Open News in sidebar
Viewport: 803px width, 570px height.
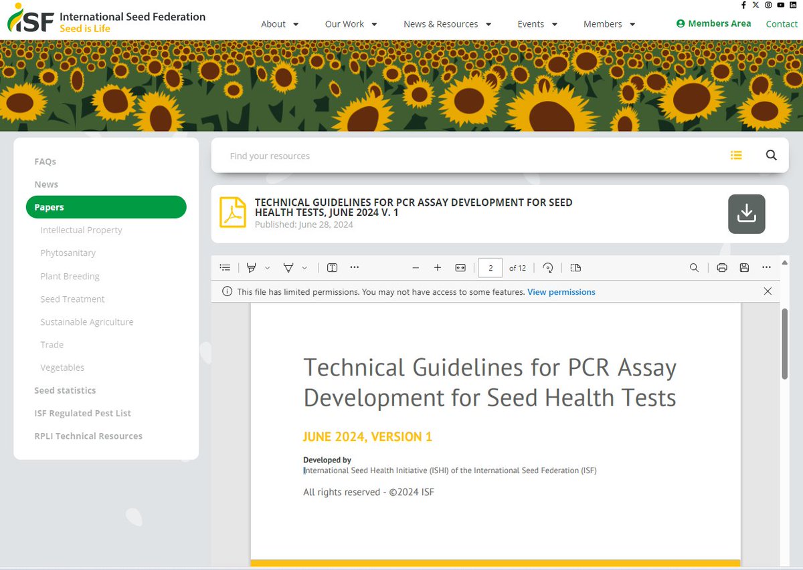tap(46, 184)
